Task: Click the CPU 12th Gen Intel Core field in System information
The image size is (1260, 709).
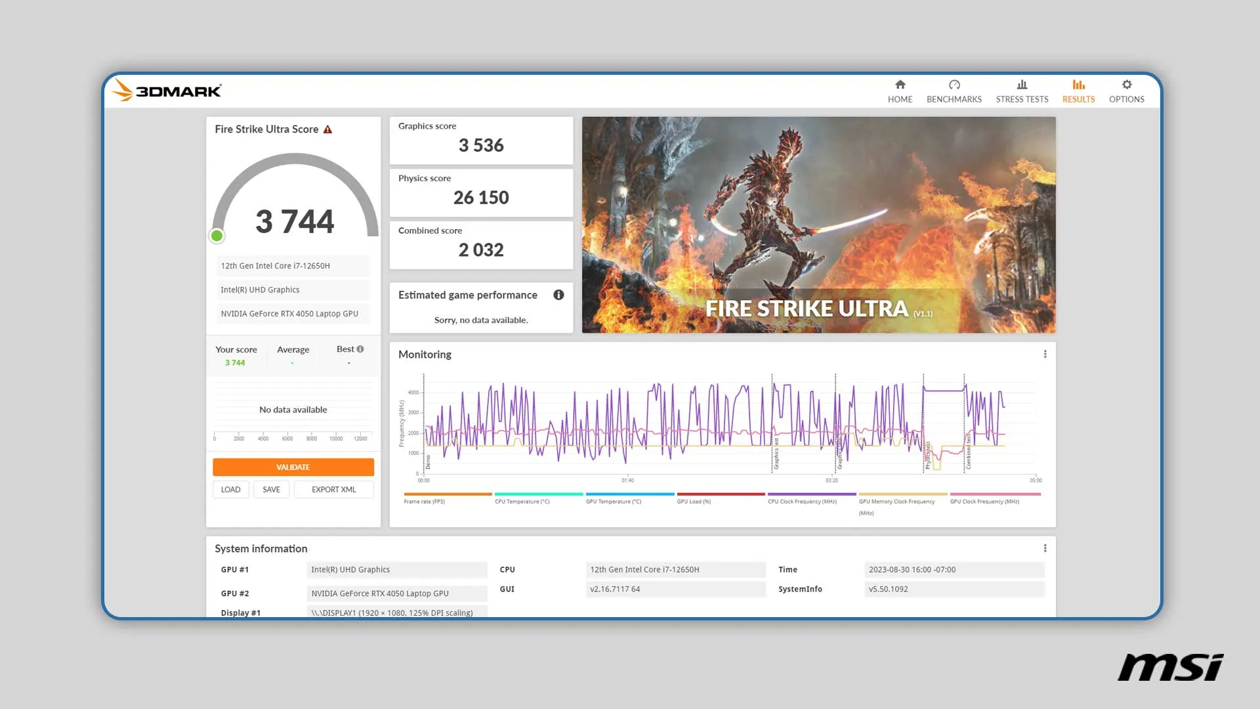Action: (x=675, y=570)
